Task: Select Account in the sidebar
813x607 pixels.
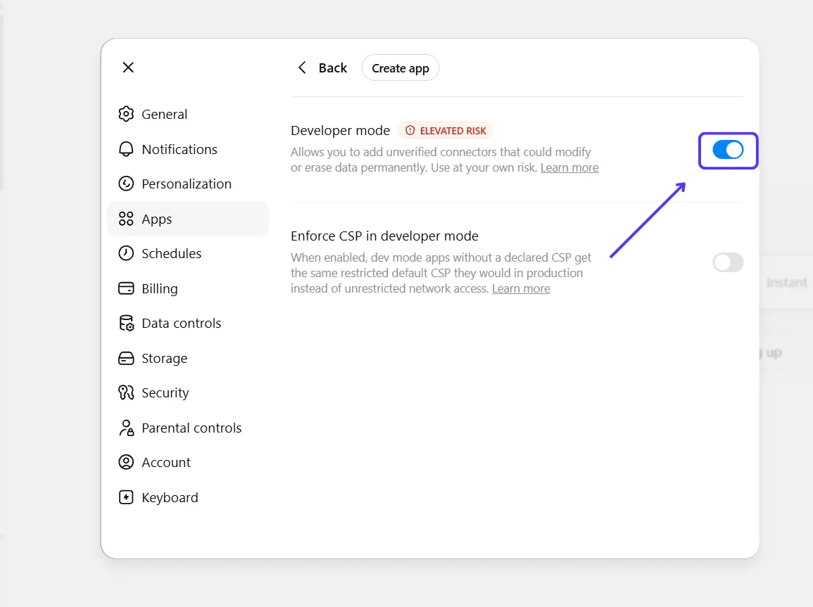Action: (188, 462)
